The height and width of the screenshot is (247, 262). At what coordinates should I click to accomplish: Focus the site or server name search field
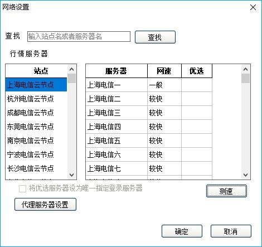click(79, 36)
